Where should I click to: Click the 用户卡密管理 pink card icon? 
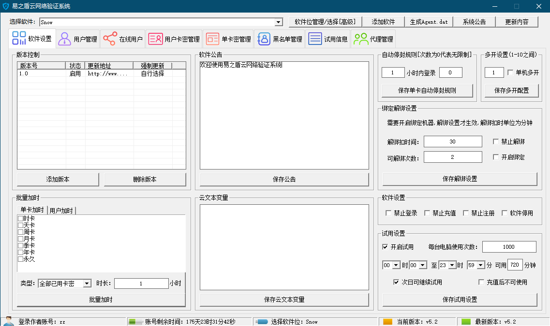[155, 39]
